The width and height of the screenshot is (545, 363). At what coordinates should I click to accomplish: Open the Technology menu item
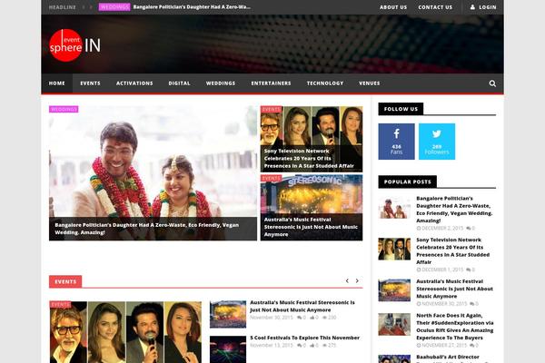tap(325, 83)
